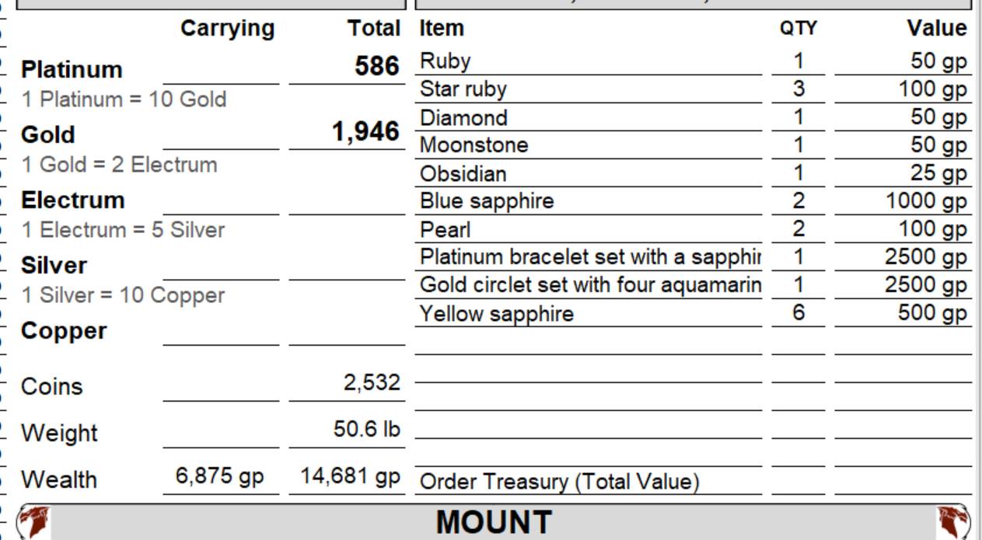982x540 pixels.
Task: Click the Wealth Carrying 6,875 gp field
Action: click(x=221, y=477)
